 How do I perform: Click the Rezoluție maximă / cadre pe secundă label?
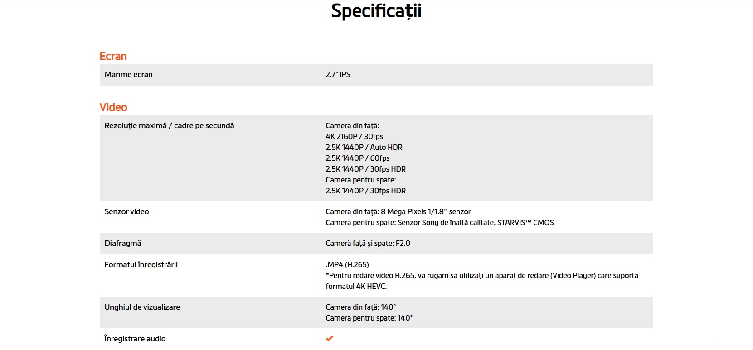(x=169, y=125)
